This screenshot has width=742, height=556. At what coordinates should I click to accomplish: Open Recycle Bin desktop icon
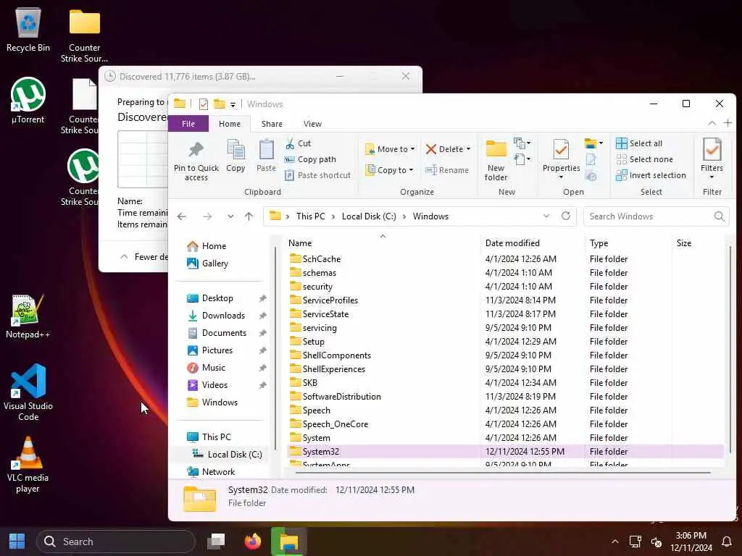28,30
